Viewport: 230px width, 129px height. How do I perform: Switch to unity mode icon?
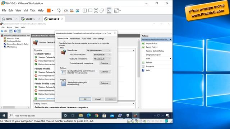102,10
